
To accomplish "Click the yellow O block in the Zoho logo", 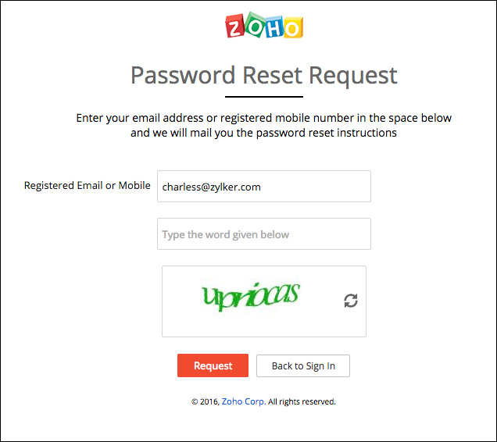I will tap(291, 28).
